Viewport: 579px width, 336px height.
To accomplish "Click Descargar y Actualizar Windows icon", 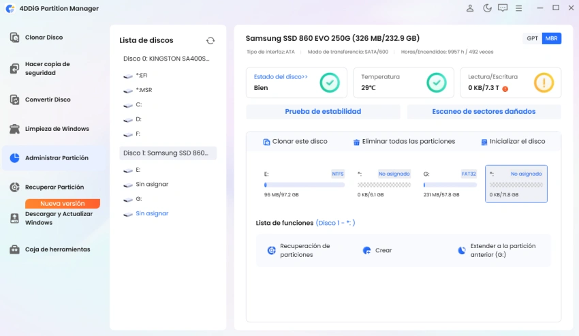I will tap(14, 218).
